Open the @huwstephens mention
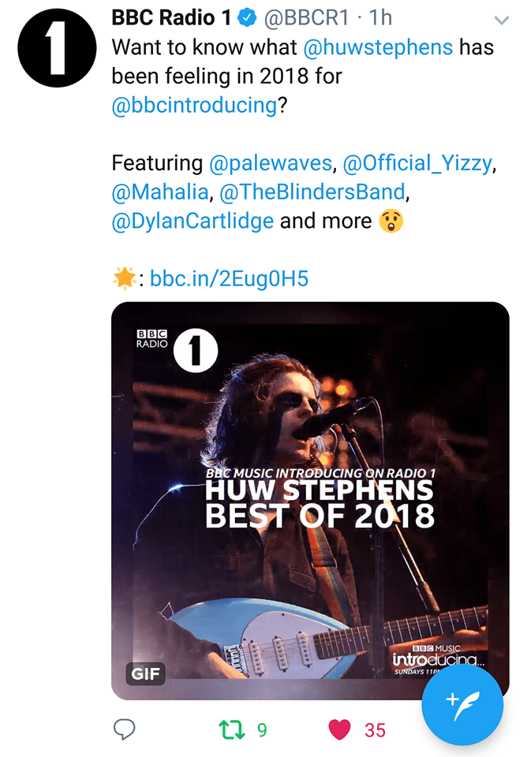The width and height of the screenshot is (527, 757). coord(377,47)
